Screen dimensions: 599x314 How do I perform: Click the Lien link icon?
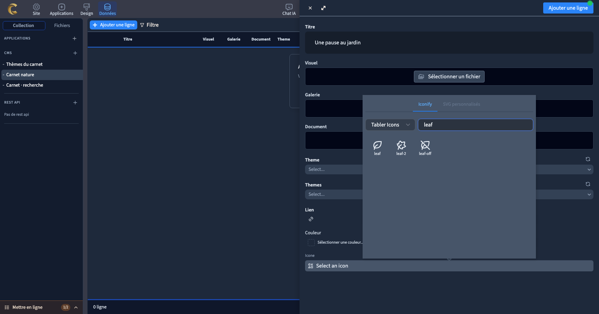click(x=311, y=219)
